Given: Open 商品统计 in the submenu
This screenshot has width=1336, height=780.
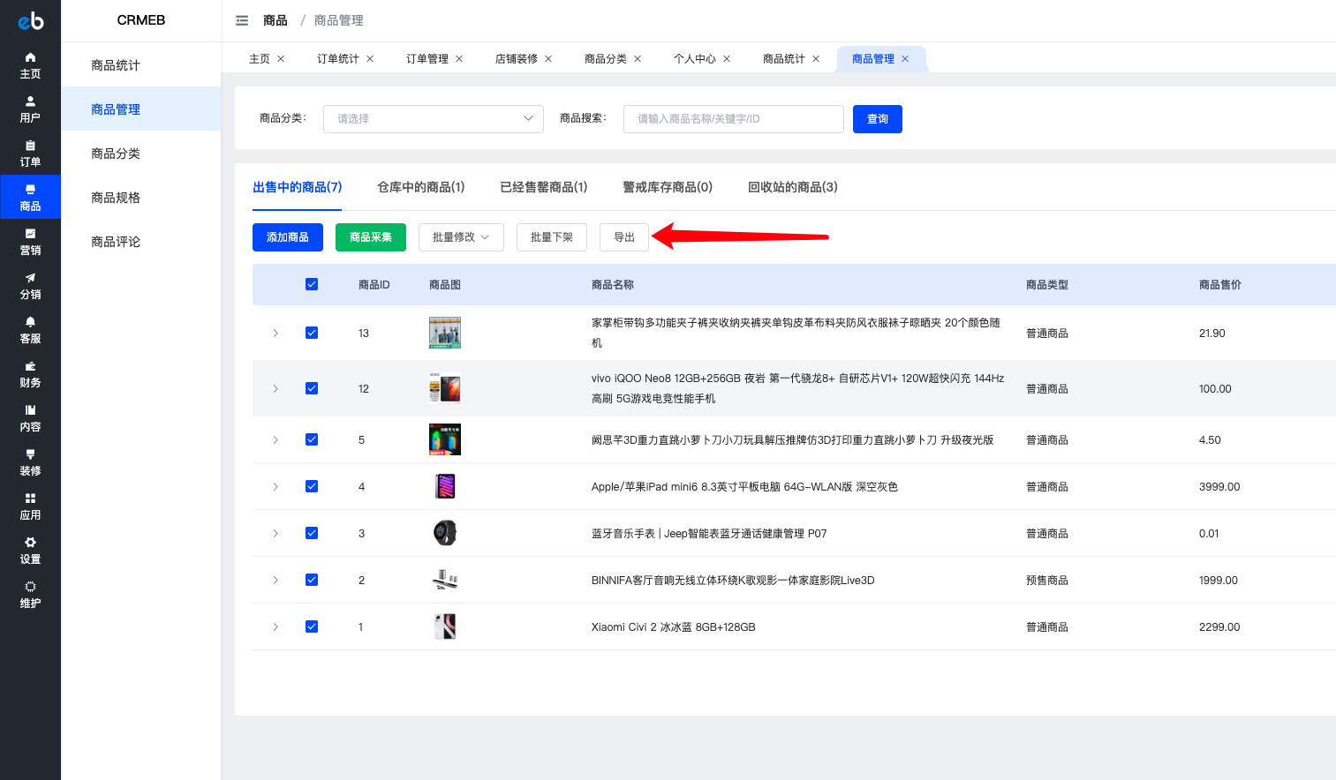Looking at the screenshot, I should tap(140, 65).
